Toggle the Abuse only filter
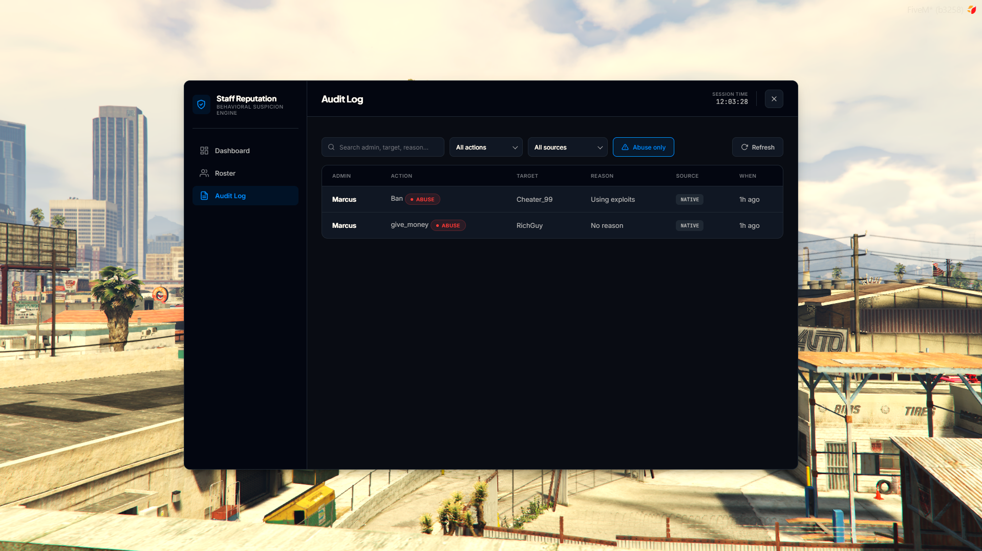 click(643, 147)
